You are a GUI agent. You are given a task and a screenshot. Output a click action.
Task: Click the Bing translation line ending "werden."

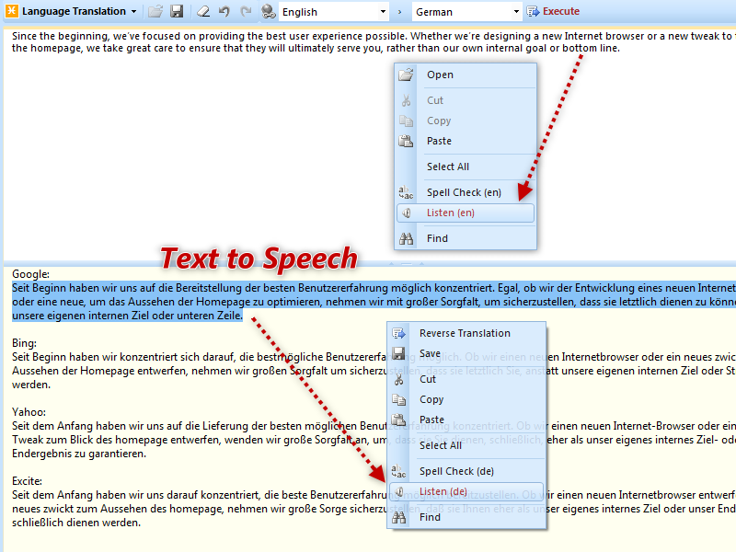click(x=31, y=385)
